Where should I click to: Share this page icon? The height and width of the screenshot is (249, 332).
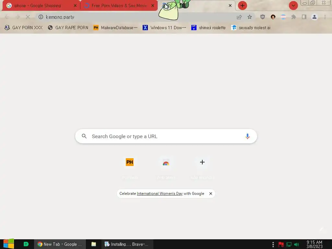(x=239, y=17)
